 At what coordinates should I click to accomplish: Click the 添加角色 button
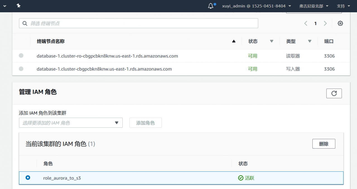[x=146, y=123]
